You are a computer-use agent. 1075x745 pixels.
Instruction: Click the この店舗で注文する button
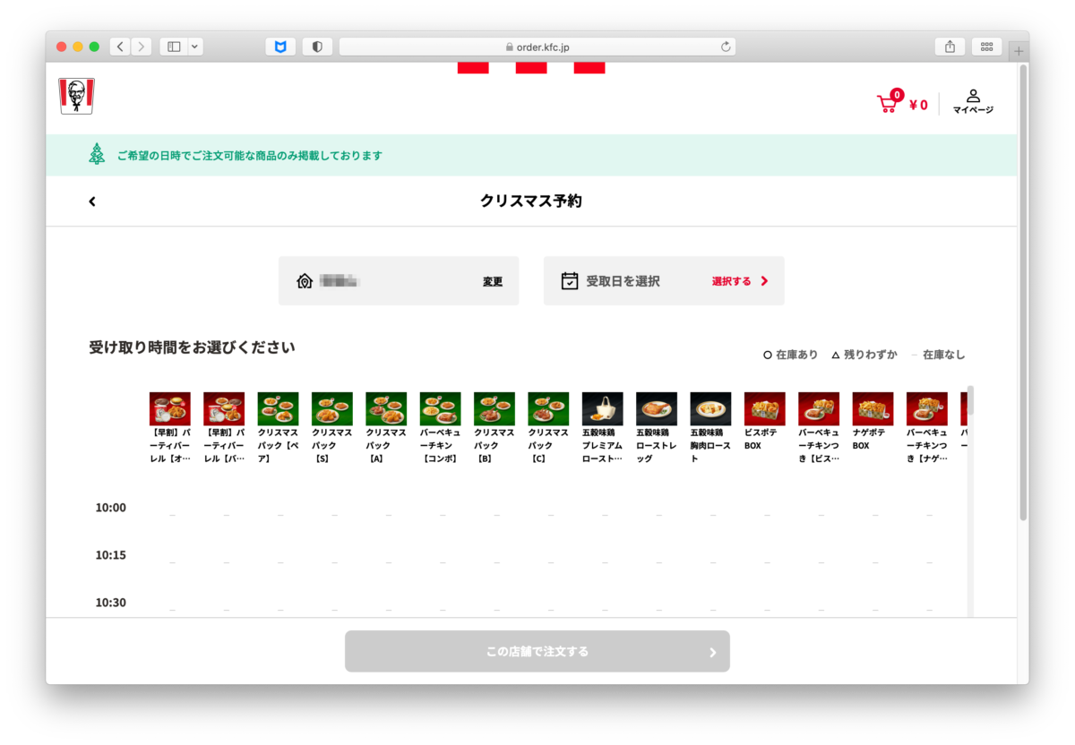537,651
